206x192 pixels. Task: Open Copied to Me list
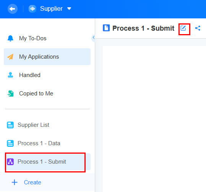pyautogui.click(x=47, y=94)
